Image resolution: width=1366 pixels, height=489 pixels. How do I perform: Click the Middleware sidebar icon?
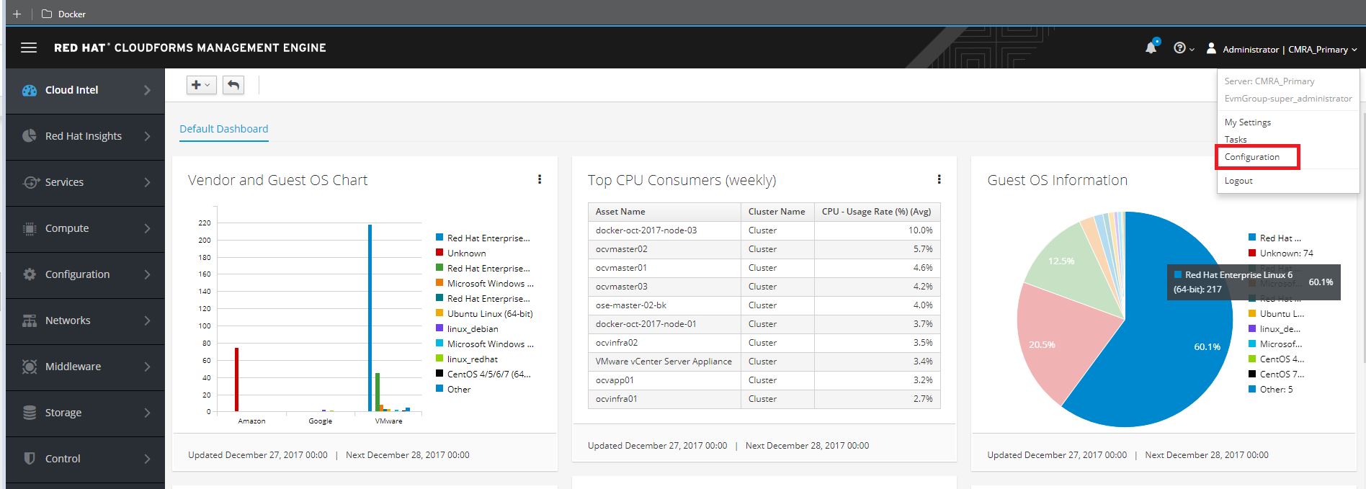[30, 367]
